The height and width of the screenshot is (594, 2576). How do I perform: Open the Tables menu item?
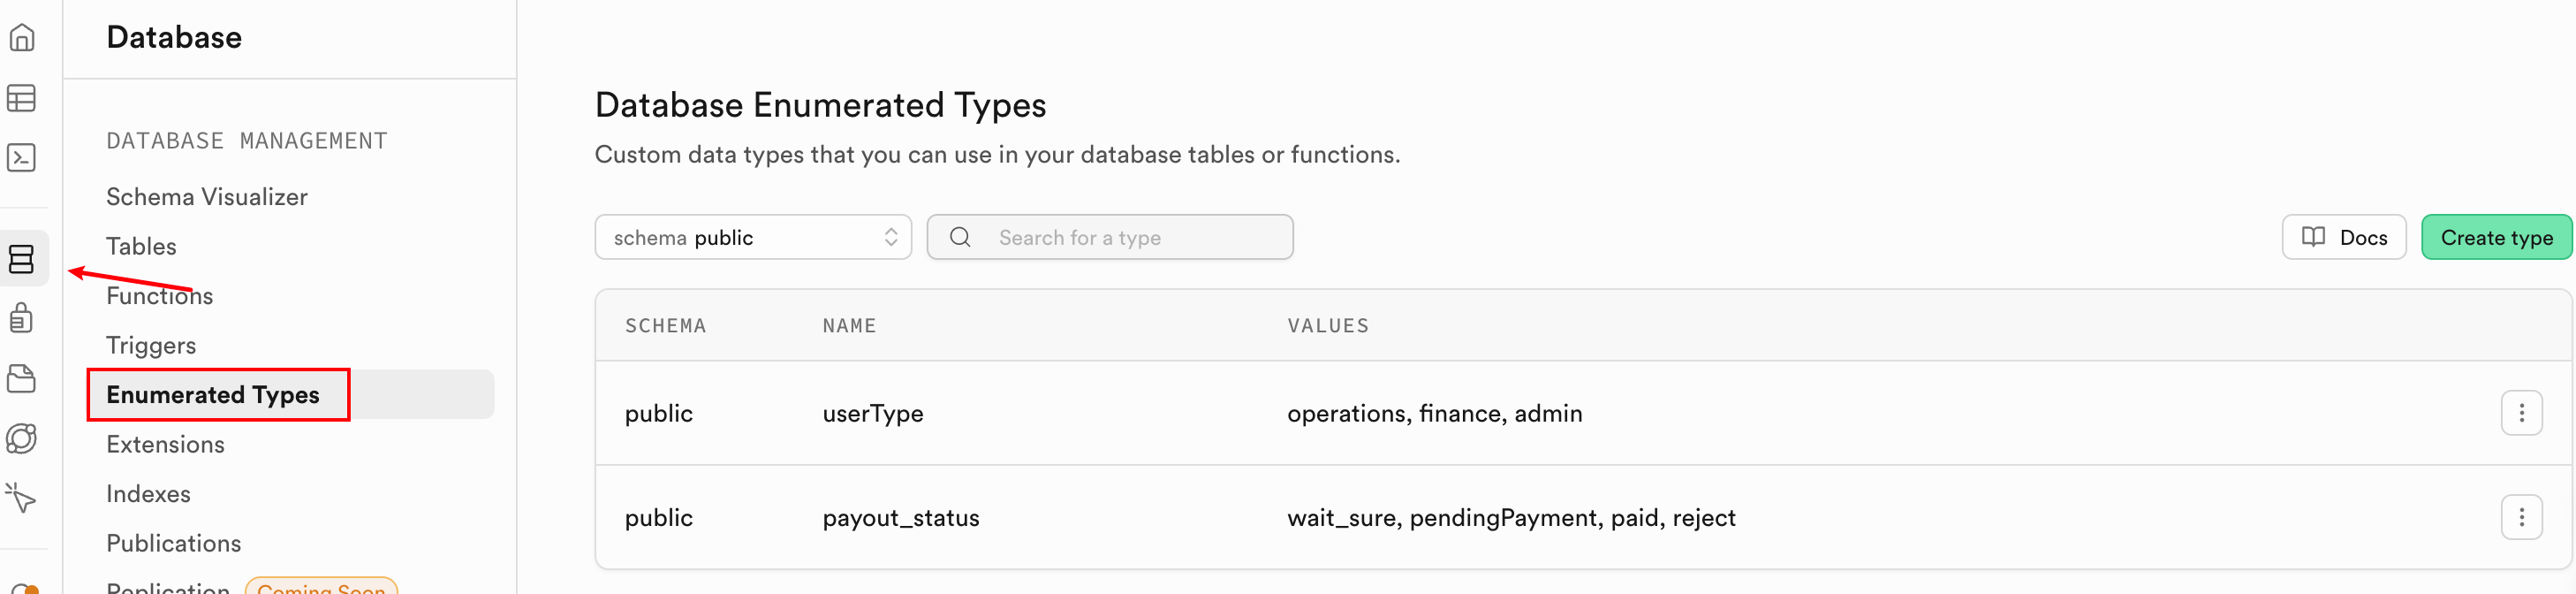tap(141, 246)
